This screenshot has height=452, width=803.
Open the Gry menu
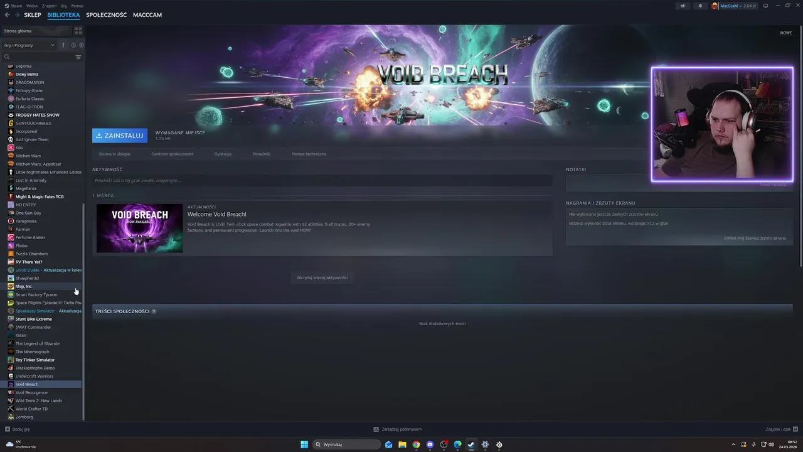tap(64, 6)
